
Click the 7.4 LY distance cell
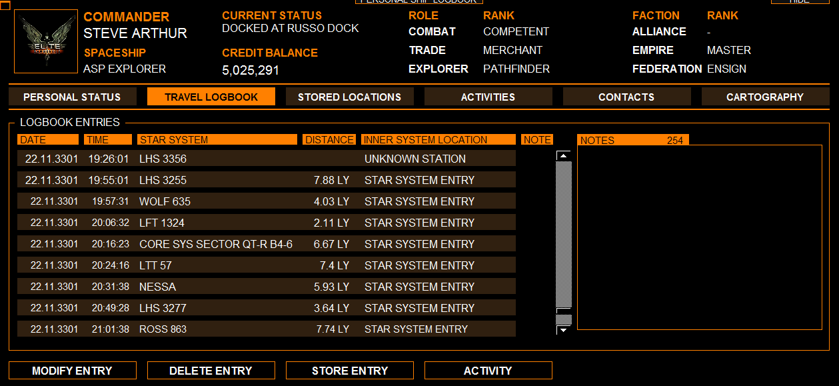tap(335, 265)
